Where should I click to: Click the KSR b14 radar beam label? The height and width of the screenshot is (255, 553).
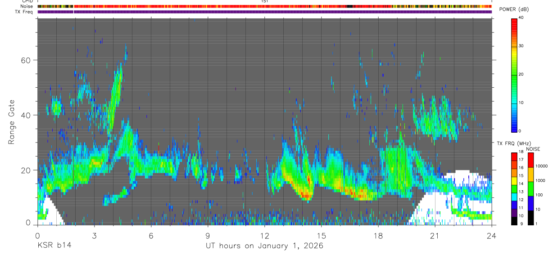[x=54, y=246]
